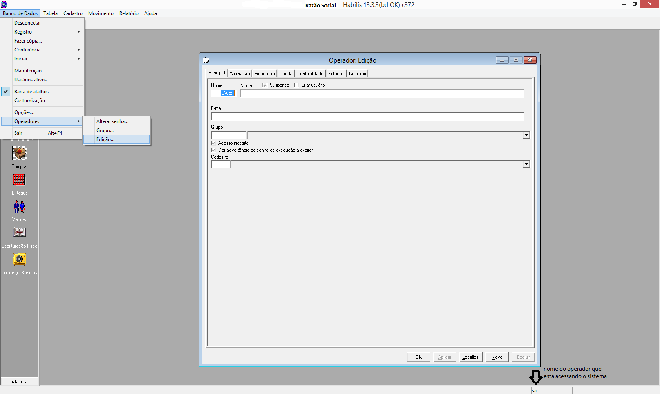The image size is (660, 394).
Task: Select Alterar senha... from the submenu
Action: coord(112,121)
